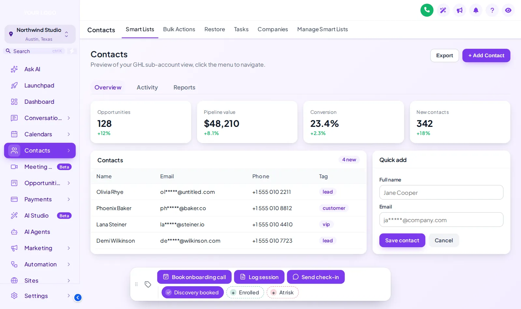The width and height of the screenshot is (521, 309).
Task: Click the Settings gear icon
Action: coord(14,296)
